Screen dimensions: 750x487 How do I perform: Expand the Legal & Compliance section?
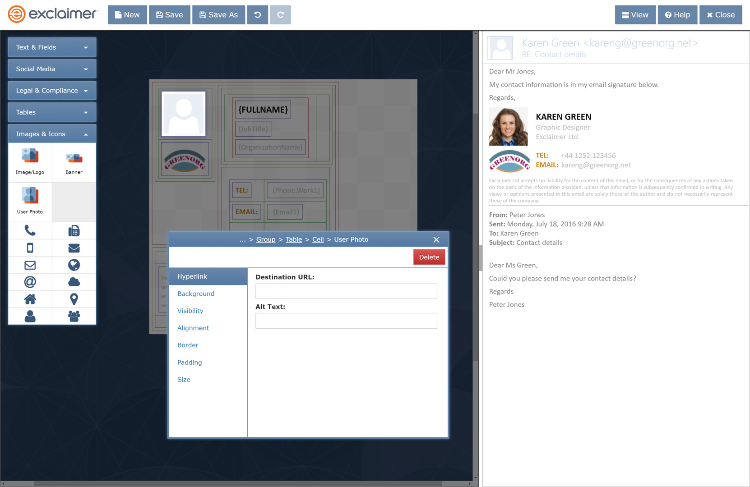click(52, 90)
